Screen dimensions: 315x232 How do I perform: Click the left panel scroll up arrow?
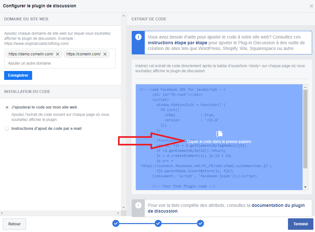click(123, 16)
